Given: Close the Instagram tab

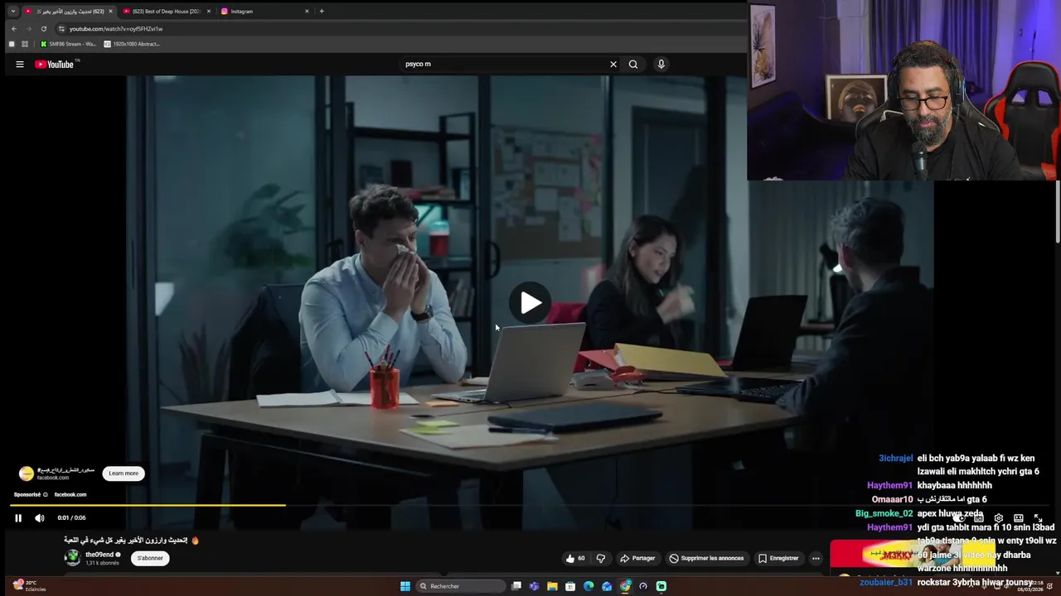Looking at the screenshot, I should [307, 11].
